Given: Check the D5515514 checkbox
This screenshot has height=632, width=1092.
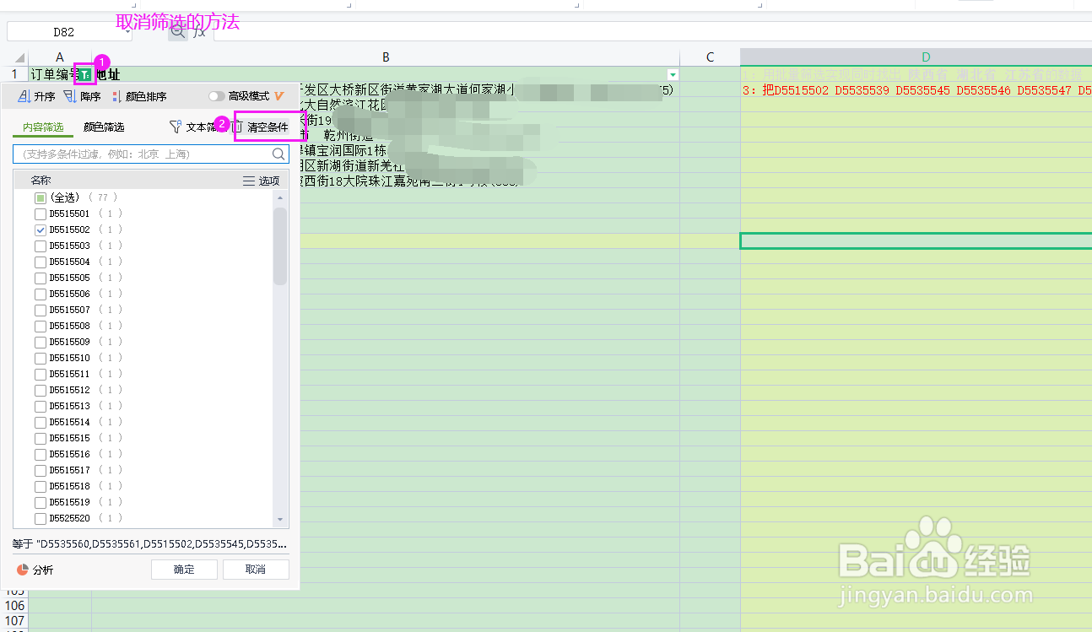Looking at the screenshot, I should pyautogui.click(x=40, y=422).
